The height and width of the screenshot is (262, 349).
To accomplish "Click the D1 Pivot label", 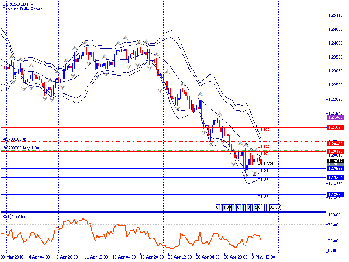I will 265,163.
